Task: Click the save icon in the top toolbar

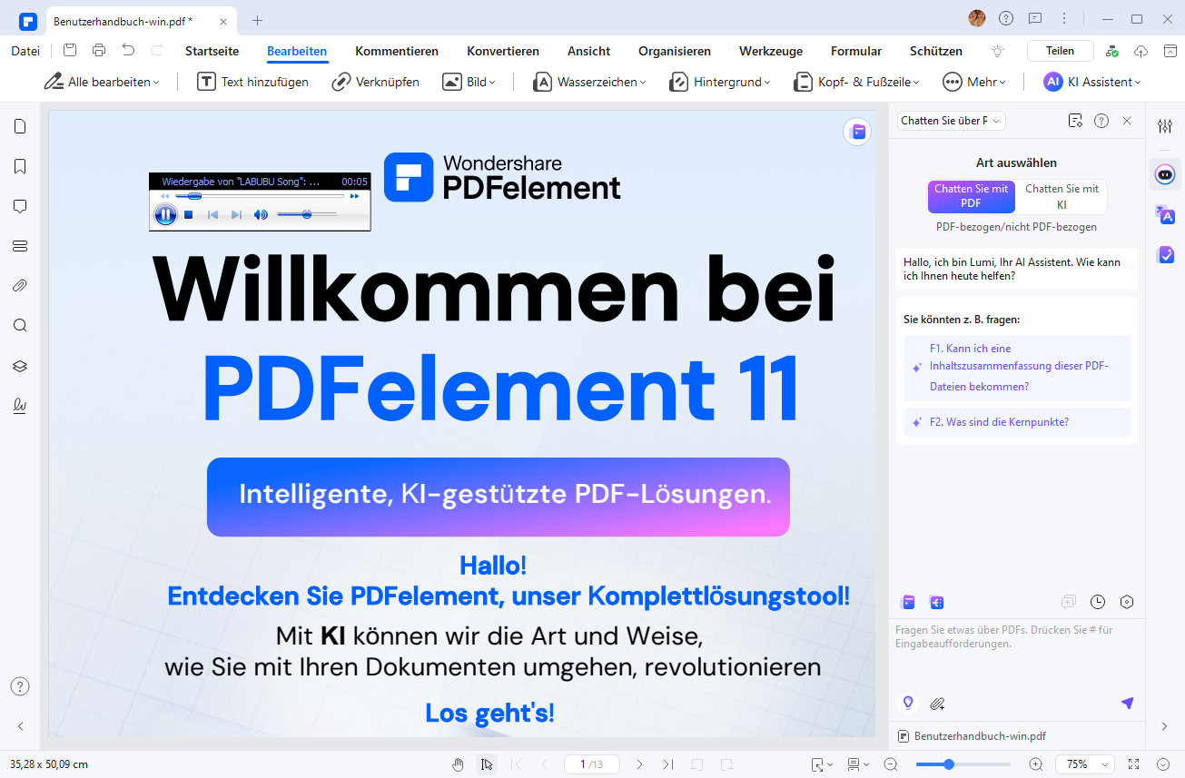Action: (70, 51)
